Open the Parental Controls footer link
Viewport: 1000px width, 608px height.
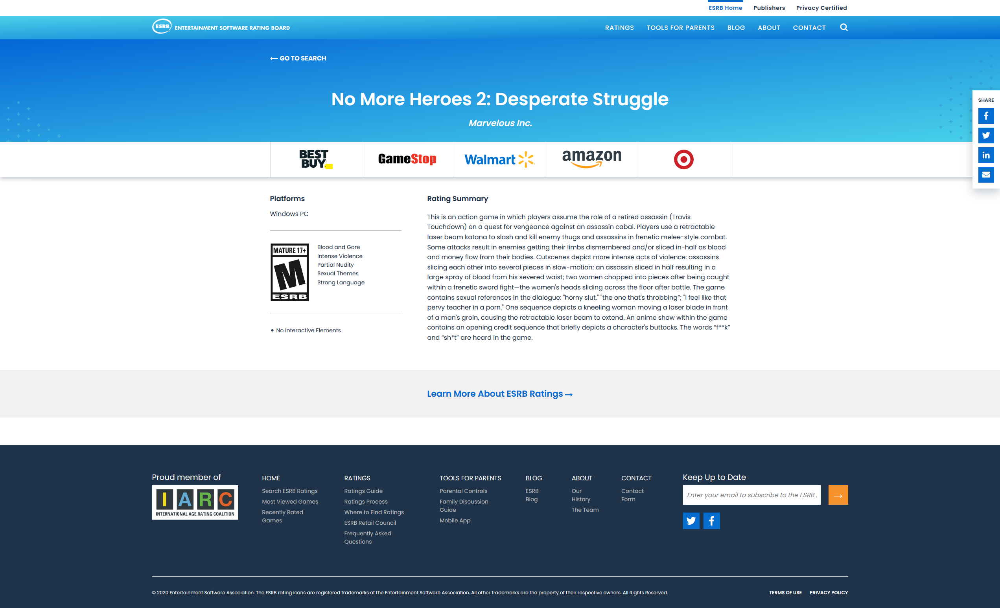463,491
